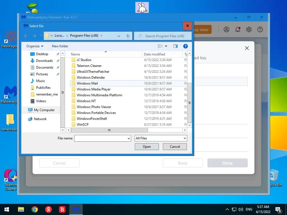Select Network in navigation pane
The width and height of the screenshot is (287, 215).
coord(40,119)
